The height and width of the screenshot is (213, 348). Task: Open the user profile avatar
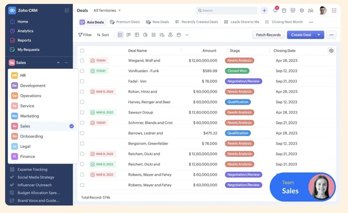tap(323, 10)
